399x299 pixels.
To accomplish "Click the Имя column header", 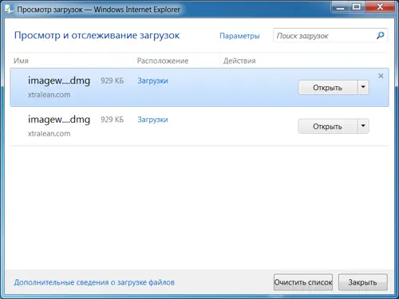I will pos(21,61).
